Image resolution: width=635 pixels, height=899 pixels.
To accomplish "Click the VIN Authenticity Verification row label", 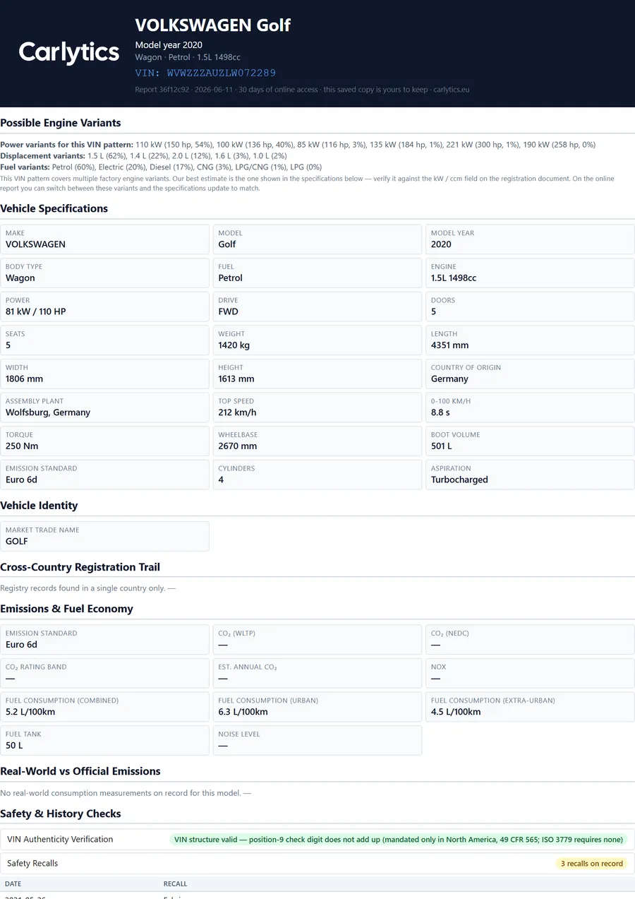I will [x=60, y=840].
